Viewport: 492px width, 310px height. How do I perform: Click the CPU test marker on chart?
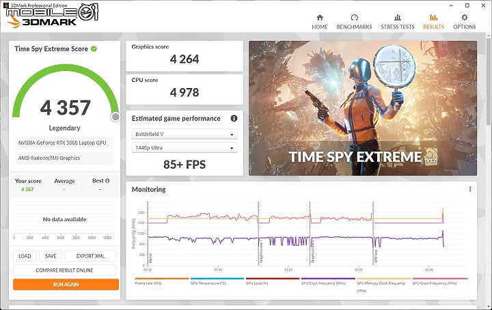pos(376,256)
